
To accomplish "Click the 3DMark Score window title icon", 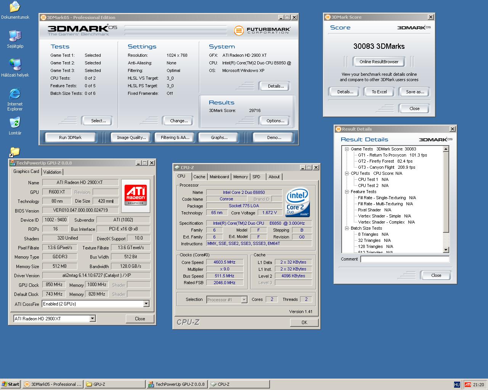I will [x=327, y=17].
